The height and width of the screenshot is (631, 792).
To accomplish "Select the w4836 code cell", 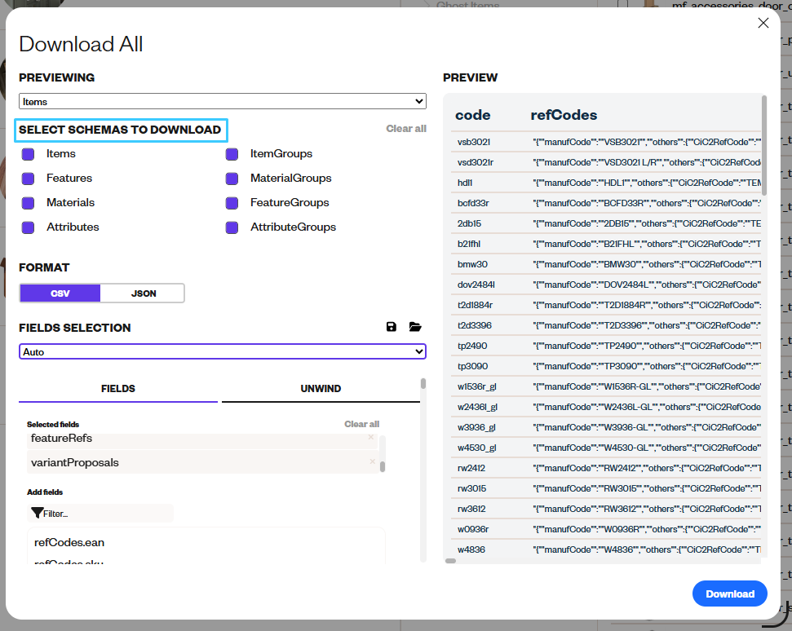I will [471, 549].
